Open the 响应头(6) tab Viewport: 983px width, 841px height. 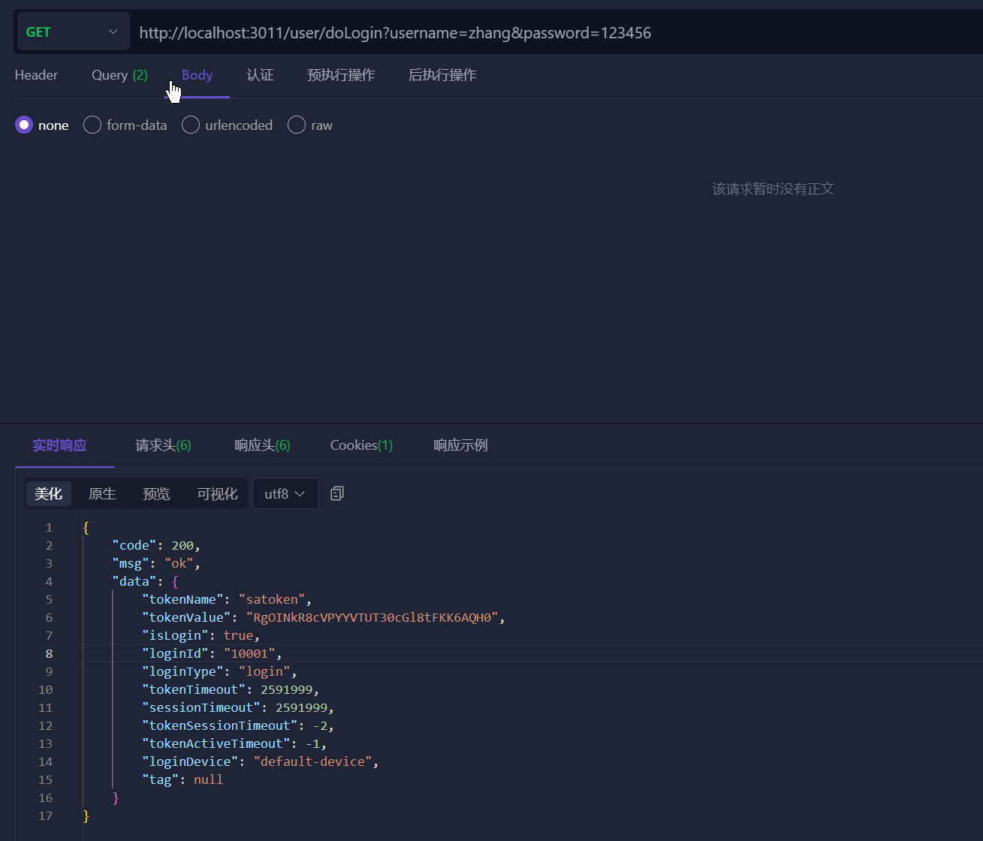coord(262,445)
